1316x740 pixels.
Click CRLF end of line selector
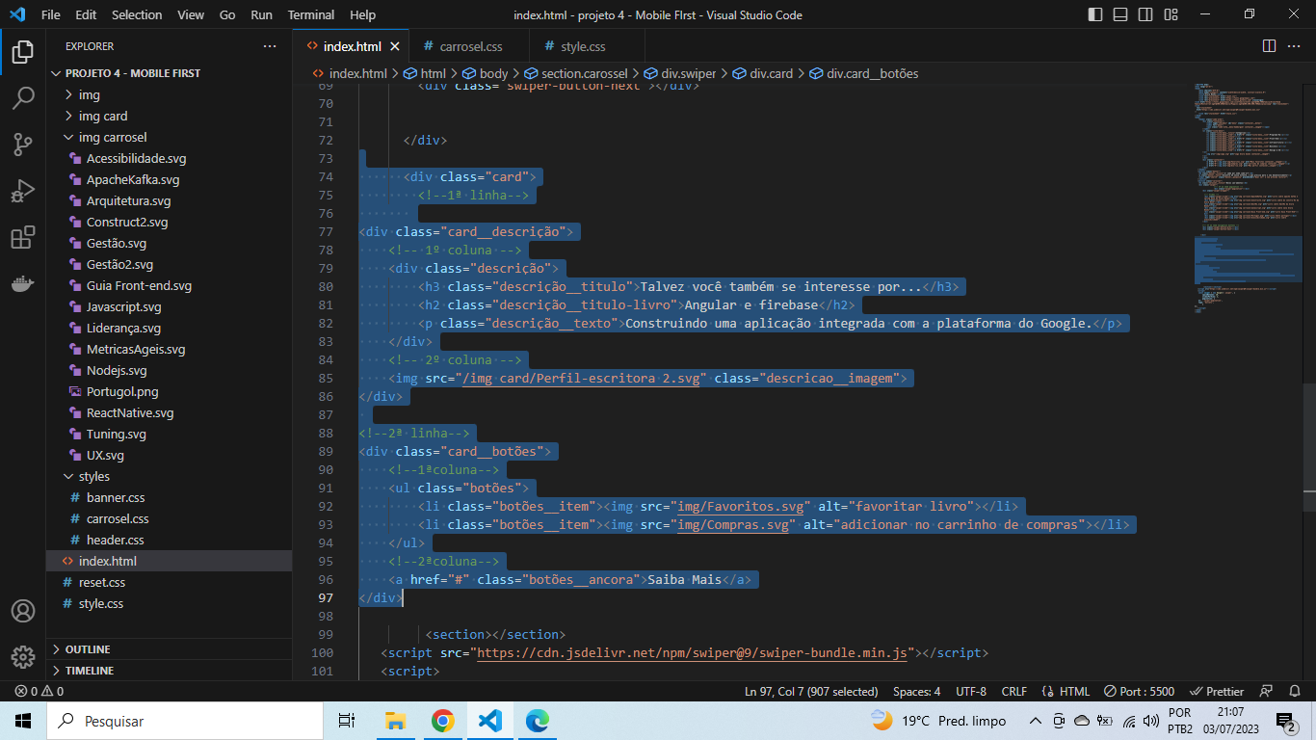pos(1013,691)
